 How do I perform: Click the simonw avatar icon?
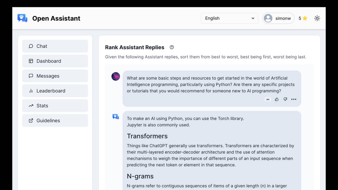pos(268,18)
